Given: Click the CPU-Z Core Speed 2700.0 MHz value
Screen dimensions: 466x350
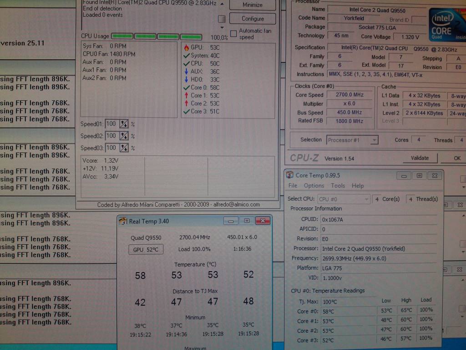Looking at the screenshot, I should pos(349,95).
